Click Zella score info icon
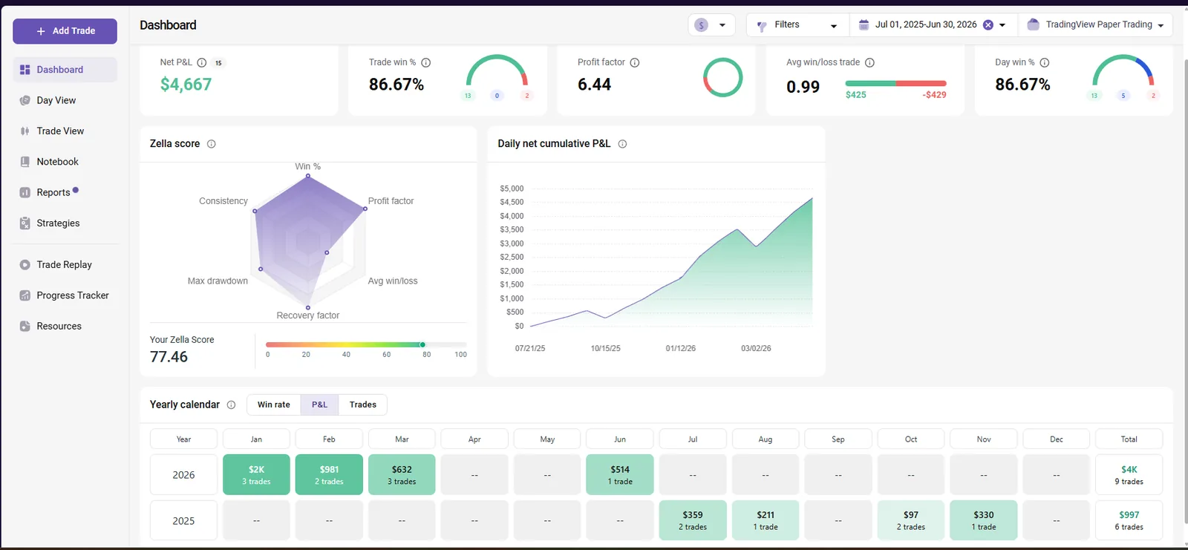Viewport: 1188px width, 550px height. click(212, 144)
